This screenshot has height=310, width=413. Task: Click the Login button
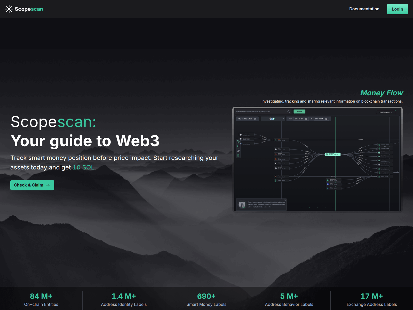tap(397, 9)
